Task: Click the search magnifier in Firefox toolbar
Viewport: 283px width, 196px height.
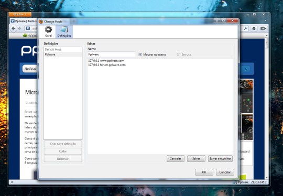Action: [246, 28]
